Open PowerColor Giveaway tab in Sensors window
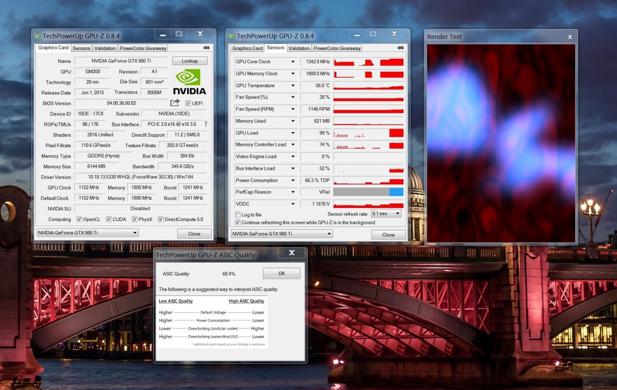Image resolution: width=617 pixels, height=390 pixels. 337,48
